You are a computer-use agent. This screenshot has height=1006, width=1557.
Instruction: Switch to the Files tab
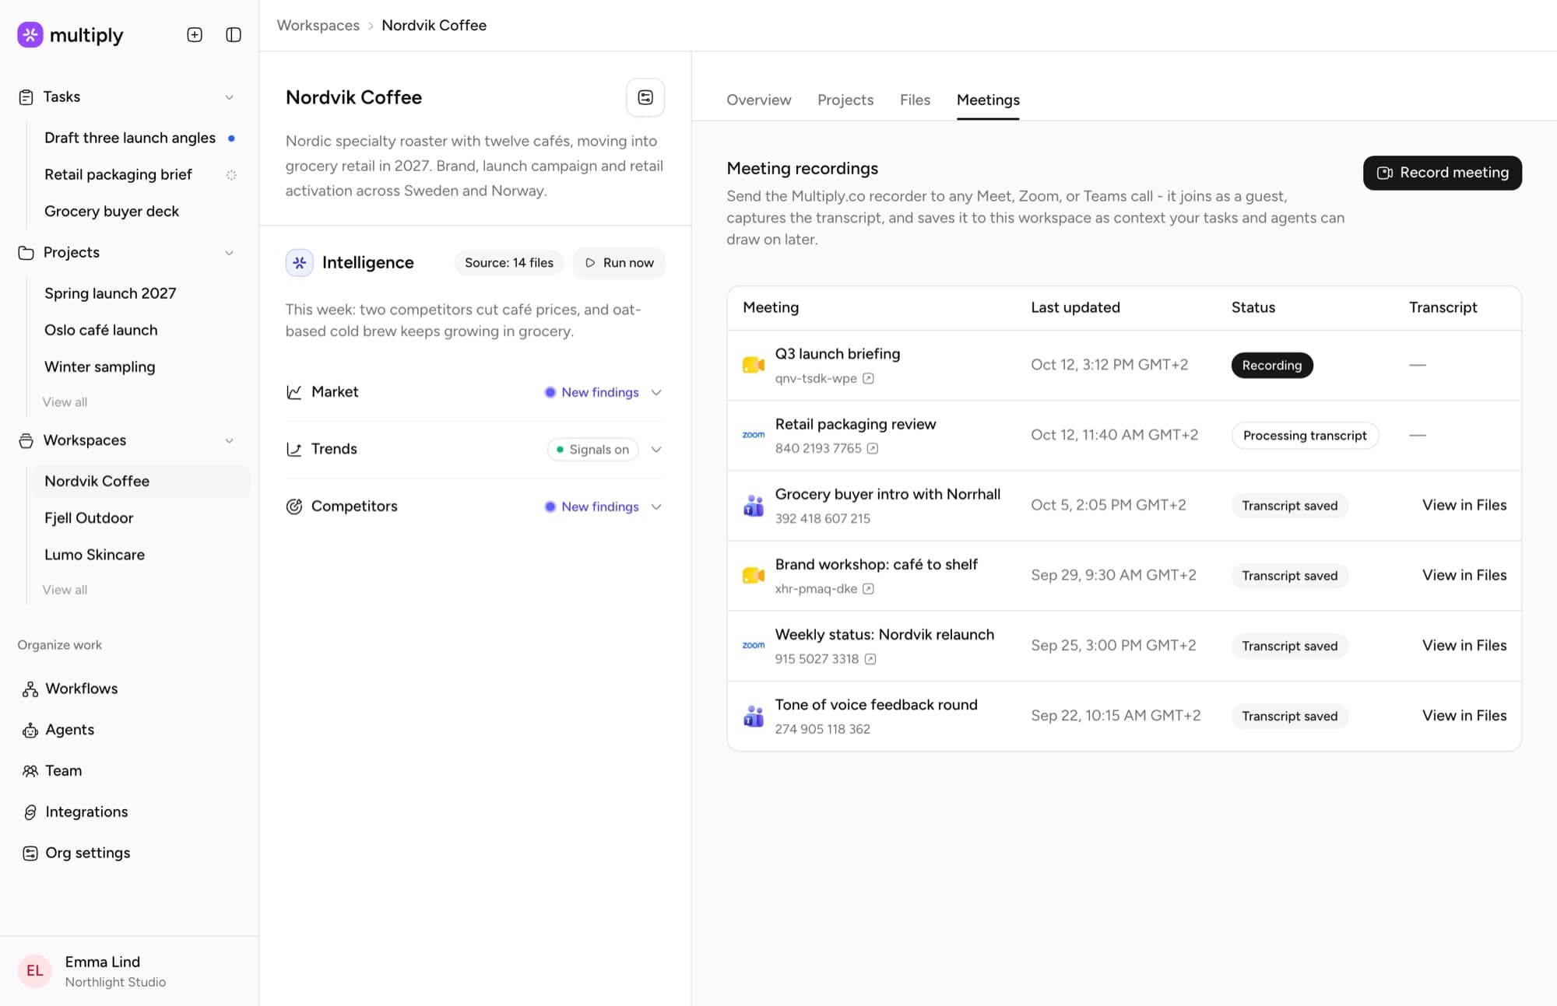[x=915, y=100]
